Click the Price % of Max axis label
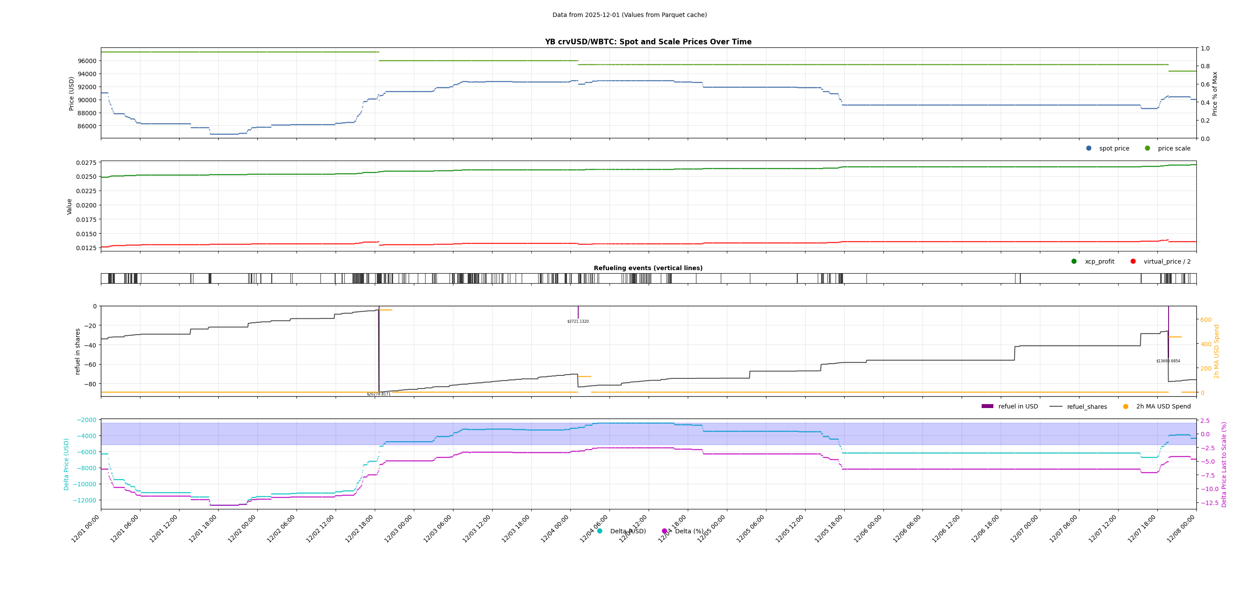The width and height of the screenshot is (1259, 599). (1215, 94)
